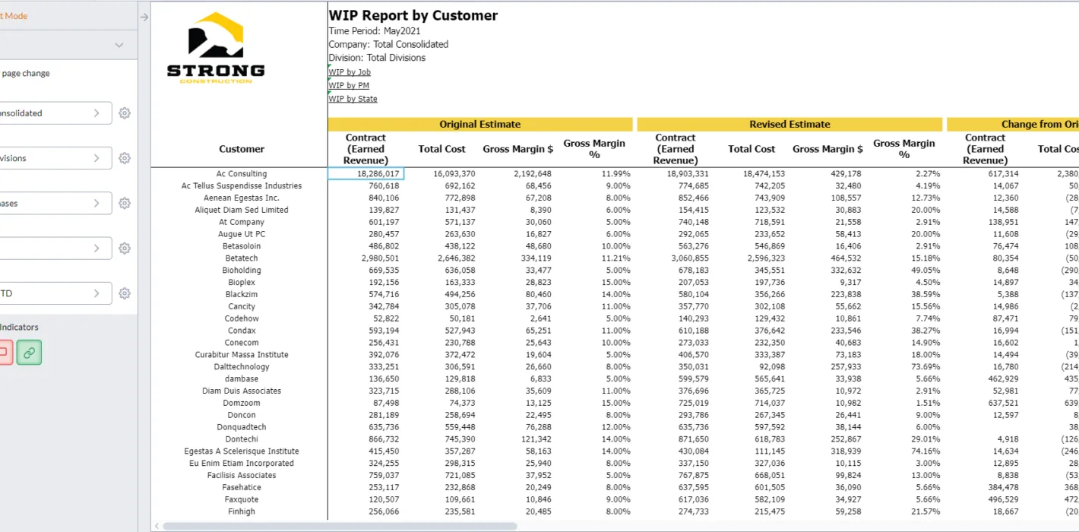Open the WIP by Job link
This screenshot has width=1079, height=532.
[x=350, y=72]
